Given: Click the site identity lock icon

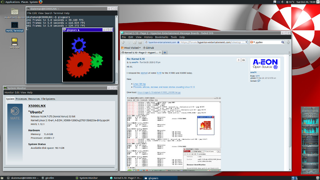Looking at the screenshot, I should [x=178, y=42].
